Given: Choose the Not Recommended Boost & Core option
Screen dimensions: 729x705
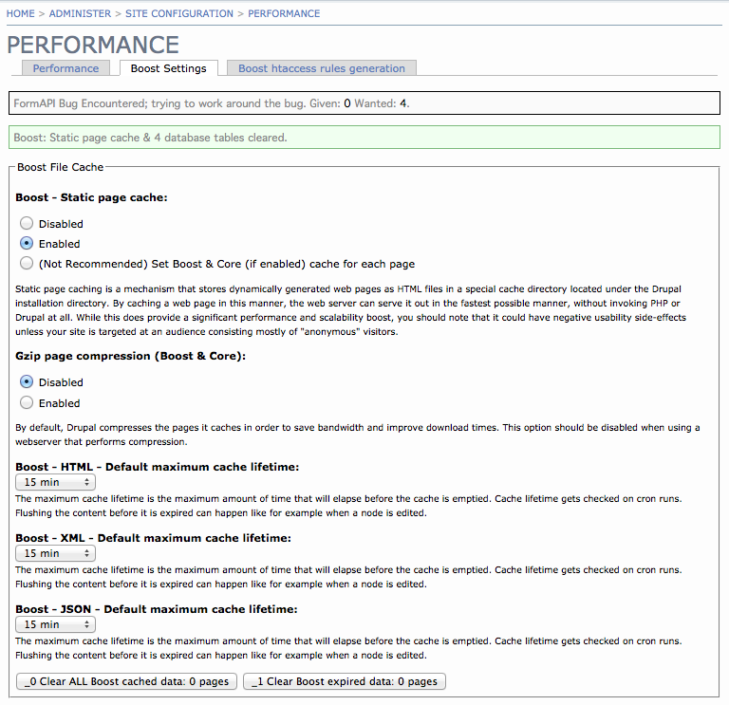Looking at the screenshot, I should (x=28, y=264).
